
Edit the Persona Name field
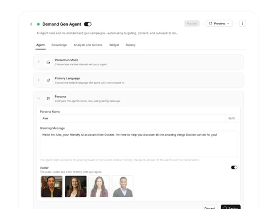(x=133, y=118)
